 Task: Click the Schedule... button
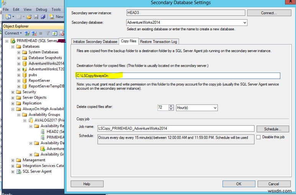(273, 129)
